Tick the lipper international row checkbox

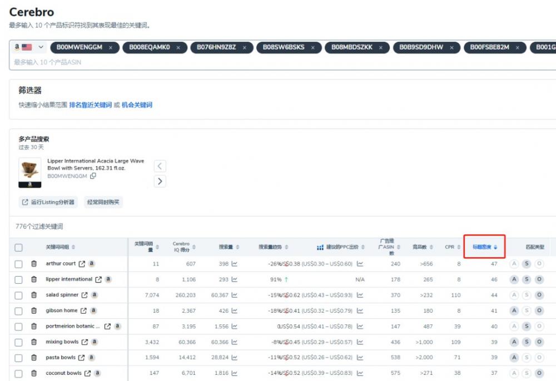18,280
